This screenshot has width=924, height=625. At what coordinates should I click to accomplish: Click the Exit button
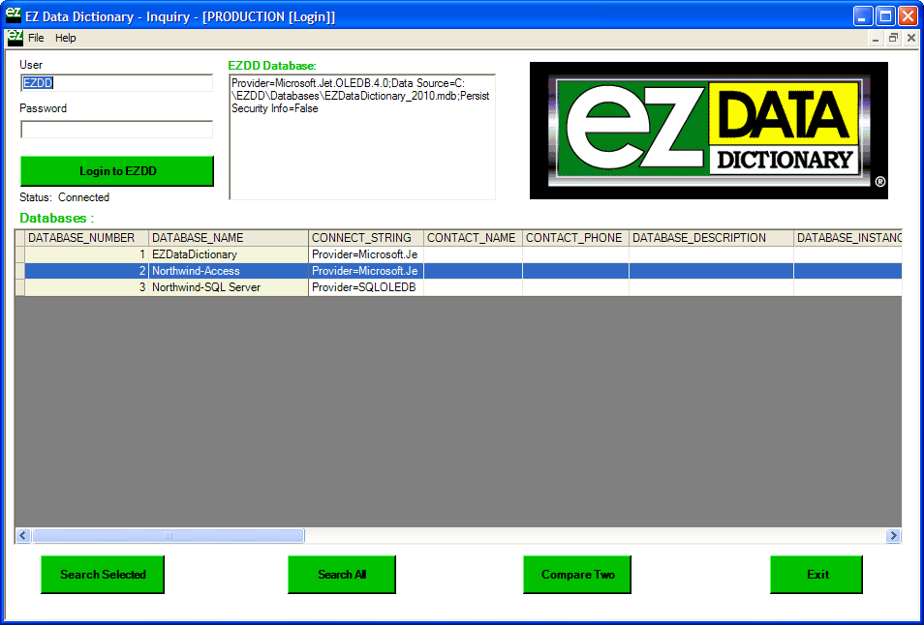pyautogui.click(x=816, y=574)
